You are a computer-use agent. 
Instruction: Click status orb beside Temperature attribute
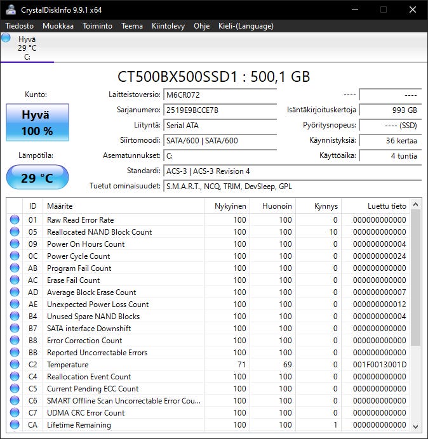coord(15,364)
